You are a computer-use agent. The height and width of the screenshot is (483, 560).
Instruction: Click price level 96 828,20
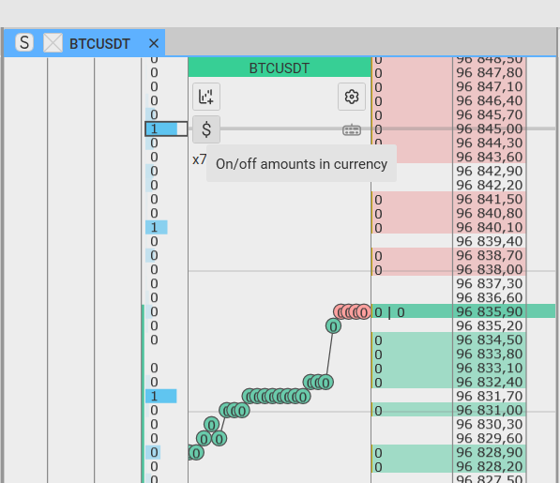[490, 466]
